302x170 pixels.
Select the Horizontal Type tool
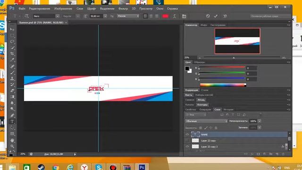pyautogui.click(x=12, y=121)
